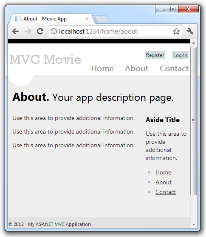
Task: Go back with the browser back arrow
Action: click(16, 31)
